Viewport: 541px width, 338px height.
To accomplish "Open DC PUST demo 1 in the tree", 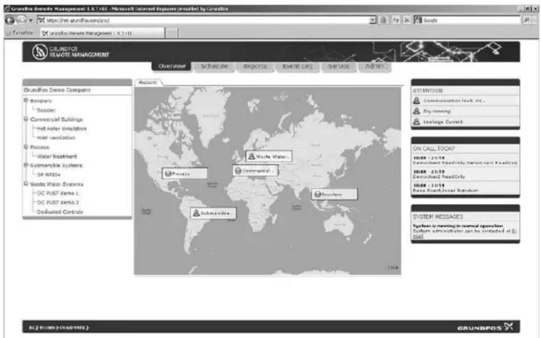I will tap(58, 193).
